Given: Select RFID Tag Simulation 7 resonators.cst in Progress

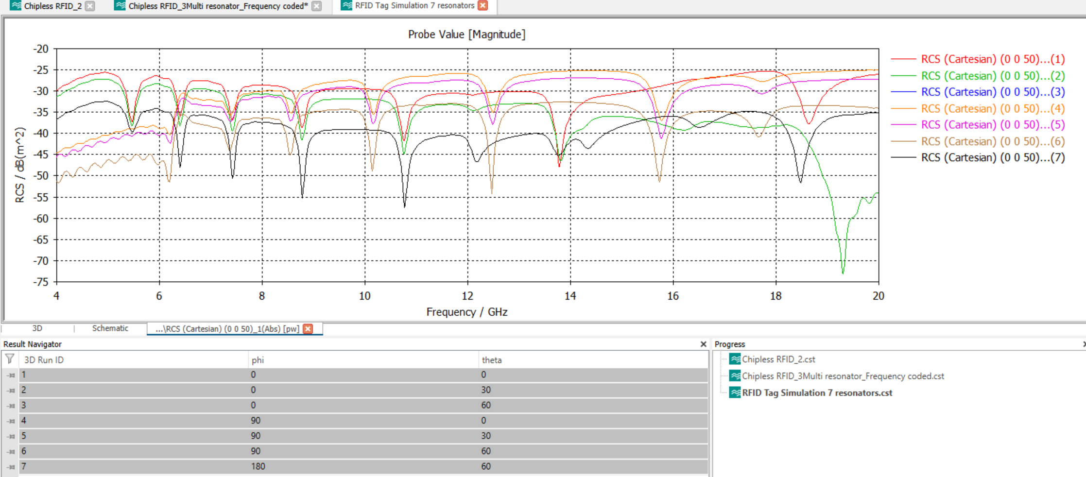Looking at the screenshot, I should pyautogui.click(x=817, y=393).
